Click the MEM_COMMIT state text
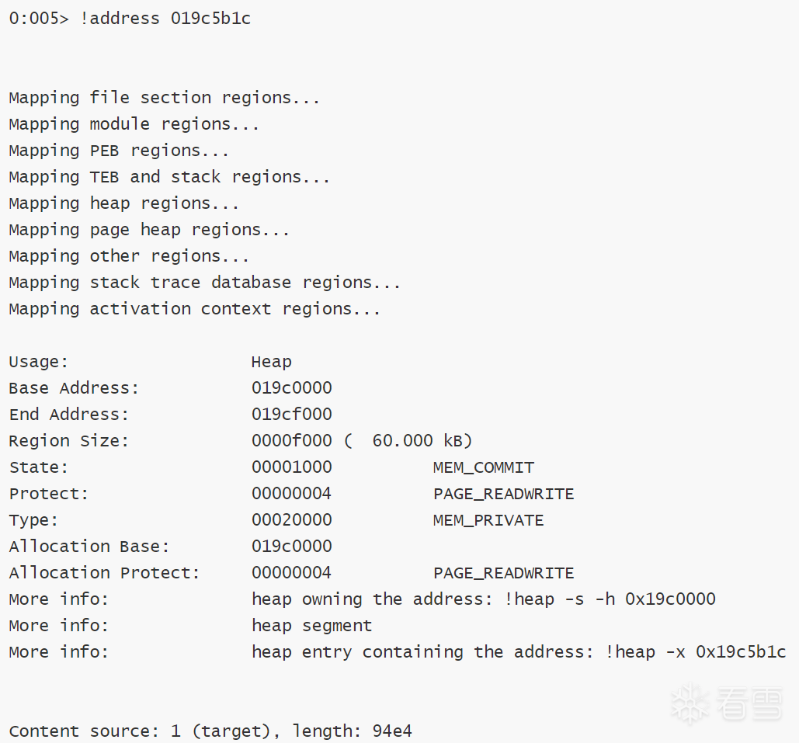Screen dimensions: 799x743 coord(483,467)
